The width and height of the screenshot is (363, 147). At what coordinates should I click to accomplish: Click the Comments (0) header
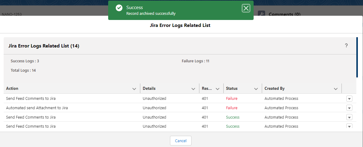tap(285, 14)
